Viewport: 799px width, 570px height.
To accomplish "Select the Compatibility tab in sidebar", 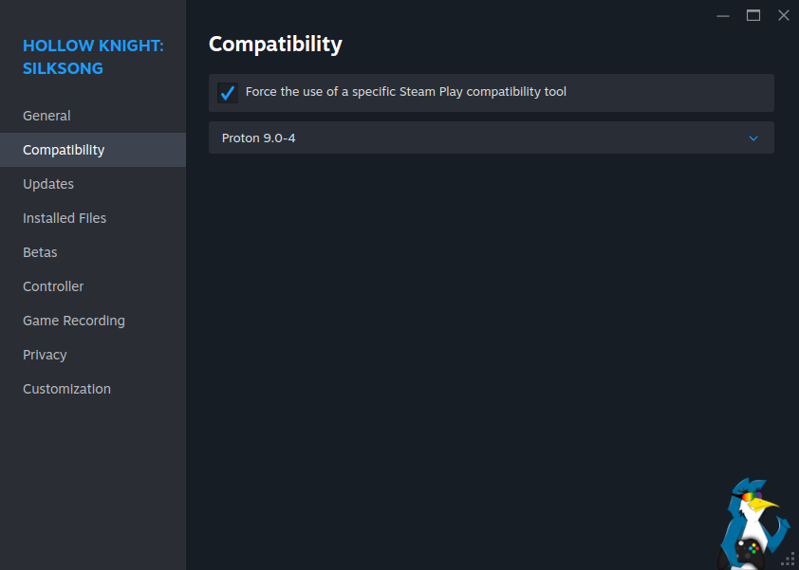I will 64,150.
